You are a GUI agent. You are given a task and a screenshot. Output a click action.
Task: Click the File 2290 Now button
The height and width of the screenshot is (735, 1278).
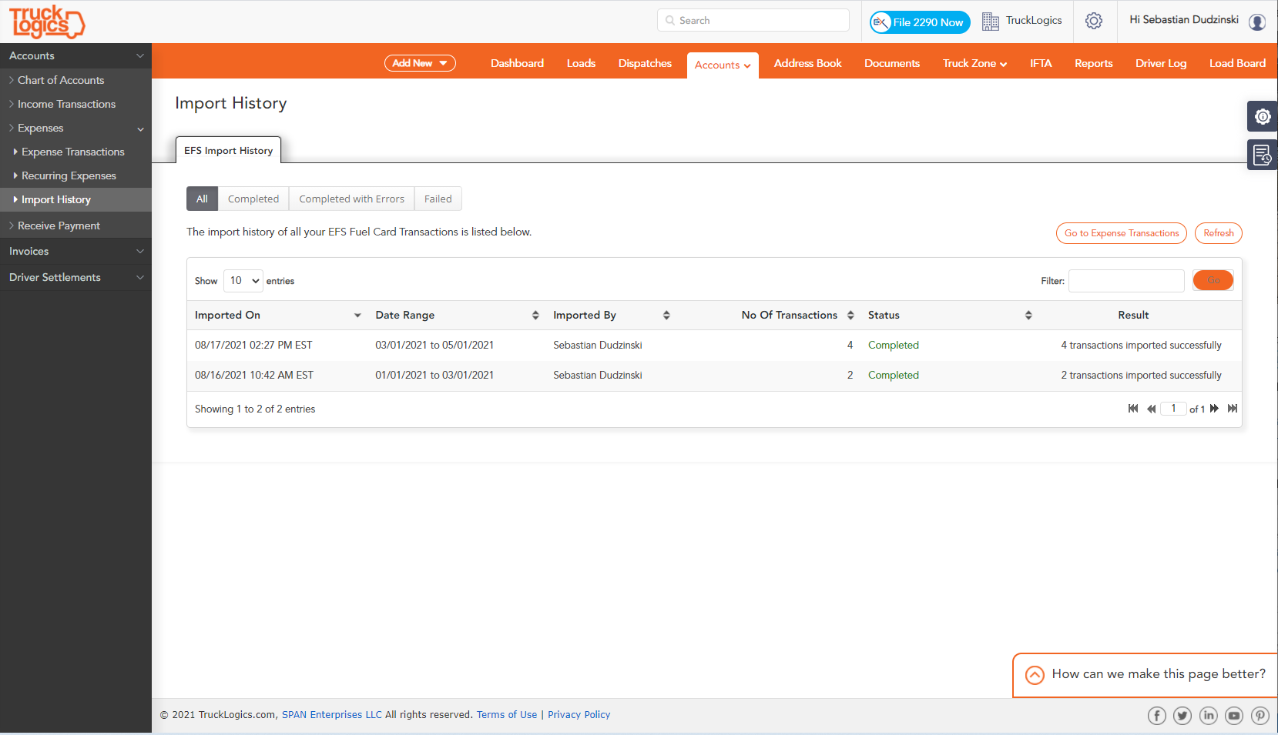920,22
